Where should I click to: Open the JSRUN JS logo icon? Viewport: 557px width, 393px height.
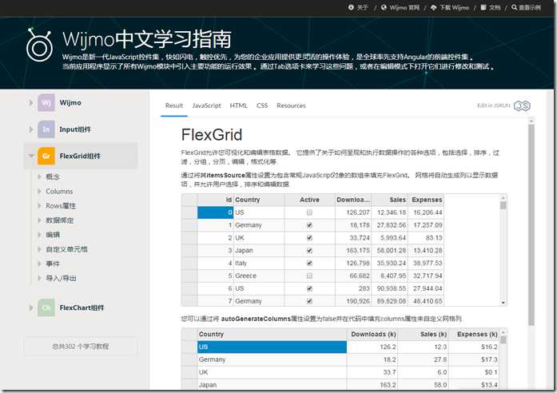pyautogui.click(x=522, y=105)
